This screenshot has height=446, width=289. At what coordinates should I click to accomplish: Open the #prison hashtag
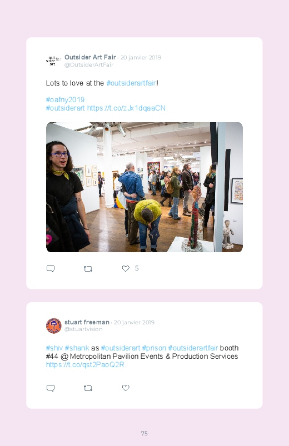pyautogui.click(x=154, y=348)
